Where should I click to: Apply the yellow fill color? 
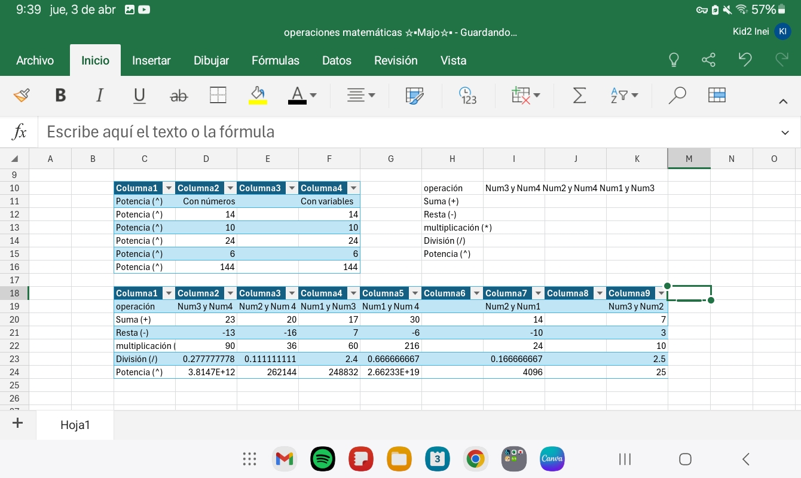[x=258, y=95]
